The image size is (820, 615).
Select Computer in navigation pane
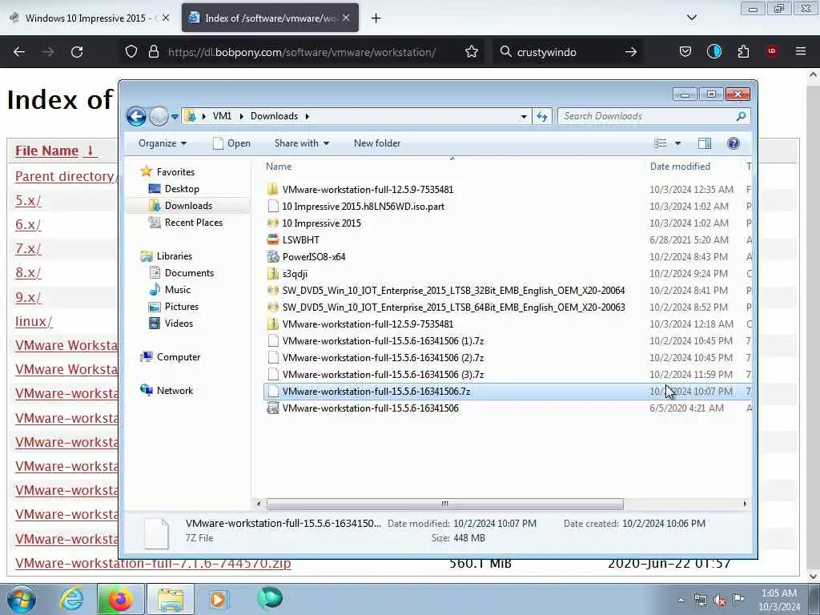pyautogui.click(x=170, y=357)
